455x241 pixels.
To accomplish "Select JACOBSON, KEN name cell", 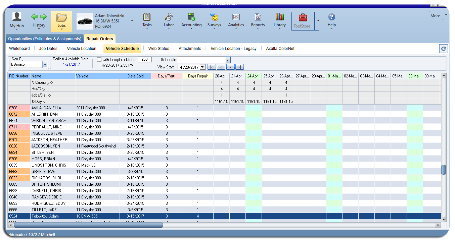I will 53,146.
